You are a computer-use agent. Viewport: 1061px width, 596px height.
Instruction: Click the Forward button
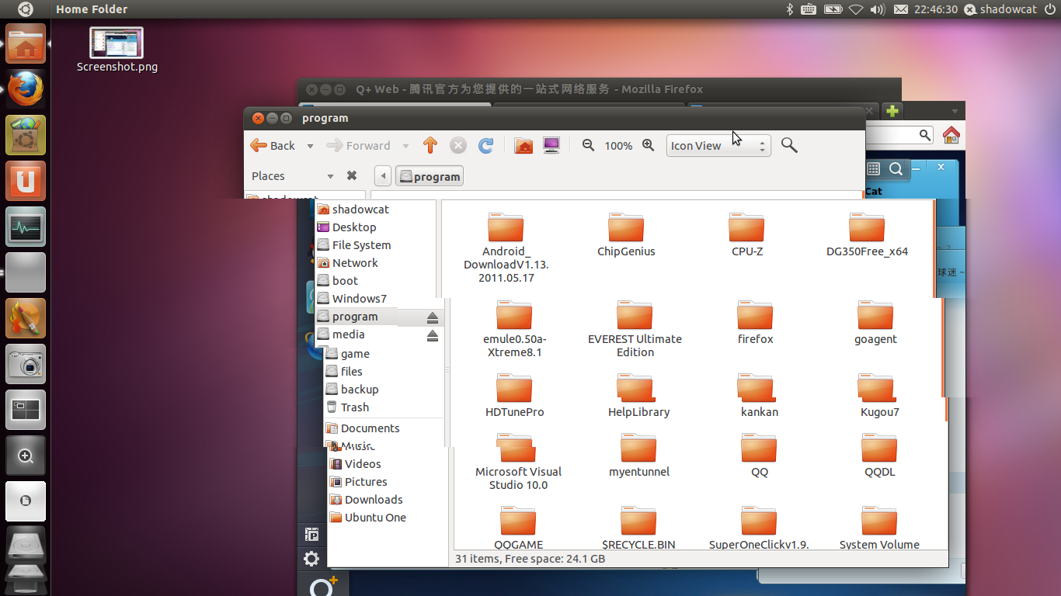[x=358, y=145]
